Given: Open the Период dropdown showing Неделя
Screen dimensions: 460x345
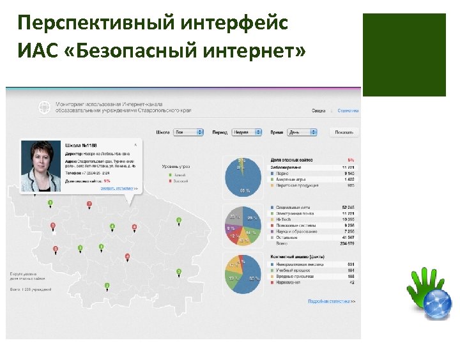Looking at the screenshot, I should pos(247,132).
